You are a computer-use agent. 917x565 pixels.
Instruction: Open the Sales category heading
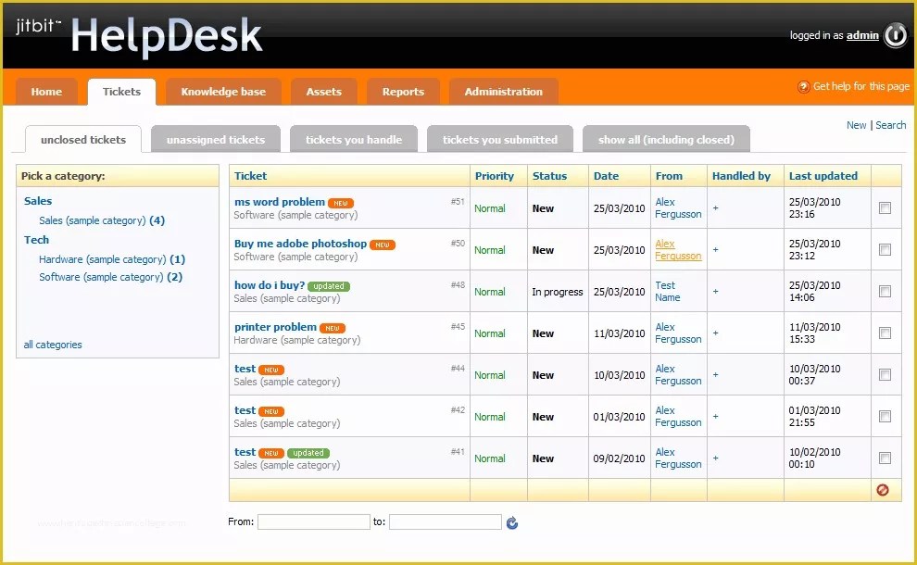click(38, 201)
